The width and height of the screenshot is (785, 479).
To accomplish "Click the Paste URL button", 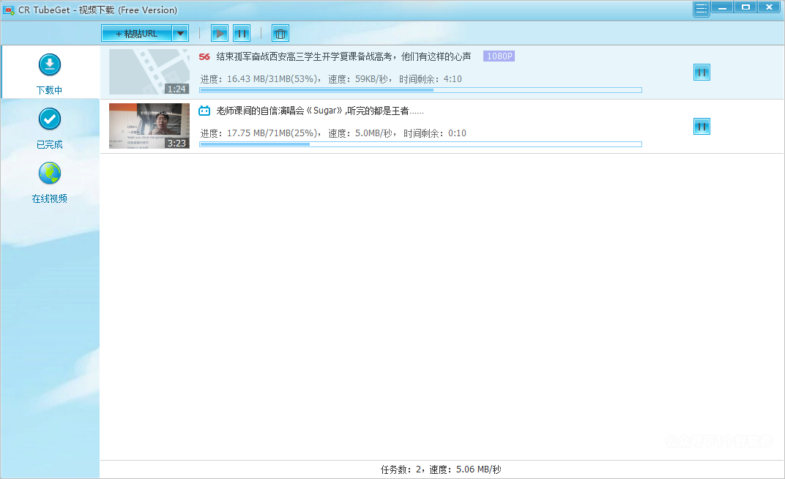I will point(136,33).
